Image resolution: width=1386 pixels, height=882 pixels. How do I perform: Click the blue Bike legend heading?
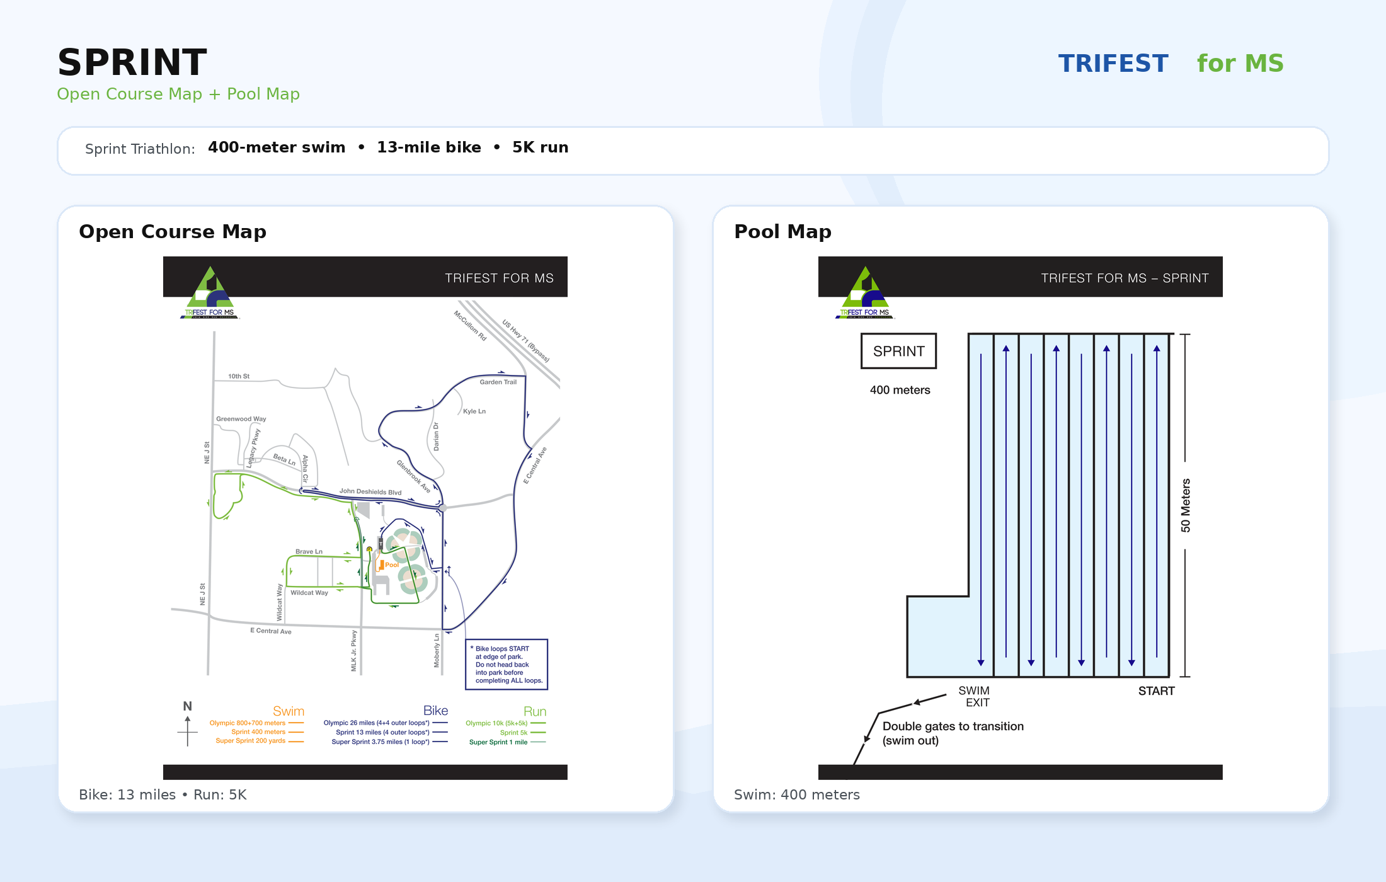click(x=435, y=711)
